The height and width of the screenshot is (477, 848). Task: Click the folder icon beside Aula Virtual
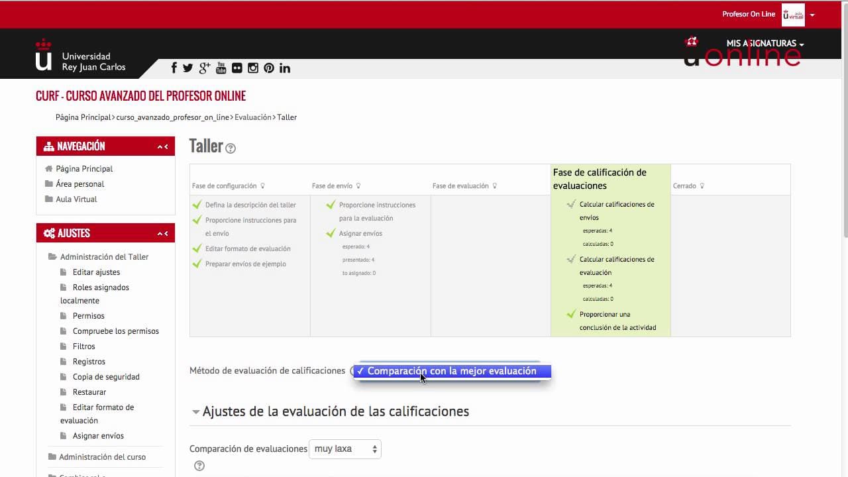pos(48,199)
